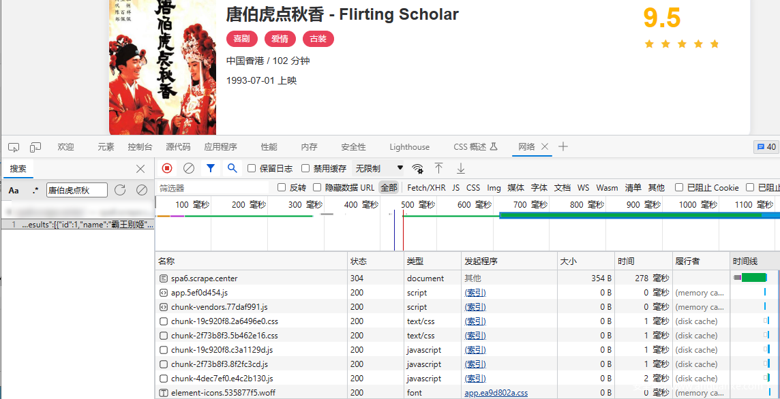Click the record network log button

tap(167, 168)
